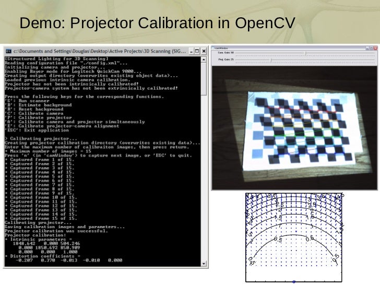Click the "Proj. Gain: 25" label
Screen dimensions: 380x285
(x=226, y=60)
